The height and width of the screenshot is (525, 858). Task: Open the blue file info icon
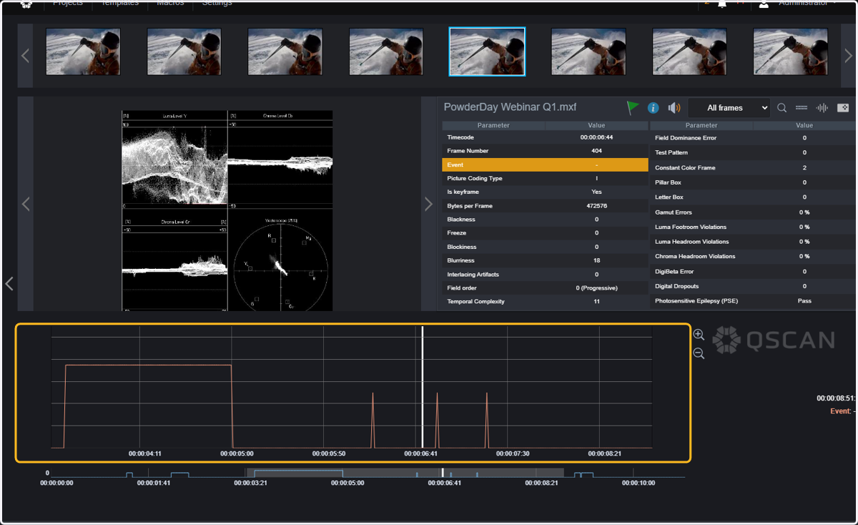(x=653, y=108)
